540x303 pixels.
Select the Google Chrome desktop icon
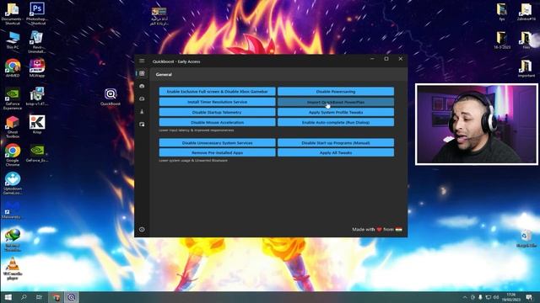coord(13,155)
